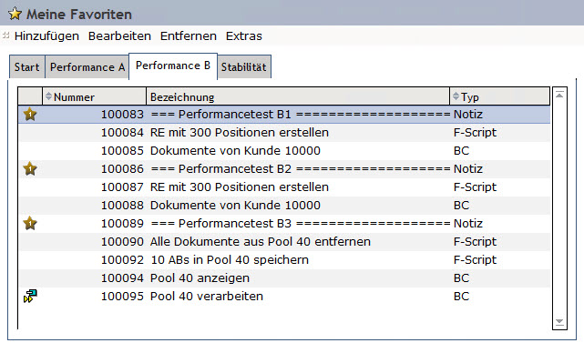Viewport: 584px width, 343px height.
Task: Click the menu bar grip handle icon
Action: (x=5, y=35)
